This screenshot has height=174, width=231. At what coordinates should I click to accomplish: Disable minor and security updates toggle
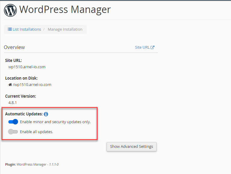(13, 122)
